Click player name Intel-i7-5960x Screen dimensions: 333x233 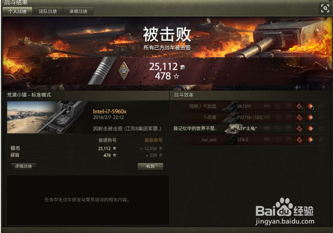coord(110,112)
